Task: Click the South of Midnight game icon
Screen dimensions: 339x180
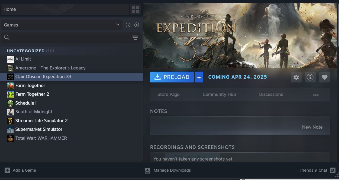Action: pos(10,112)
